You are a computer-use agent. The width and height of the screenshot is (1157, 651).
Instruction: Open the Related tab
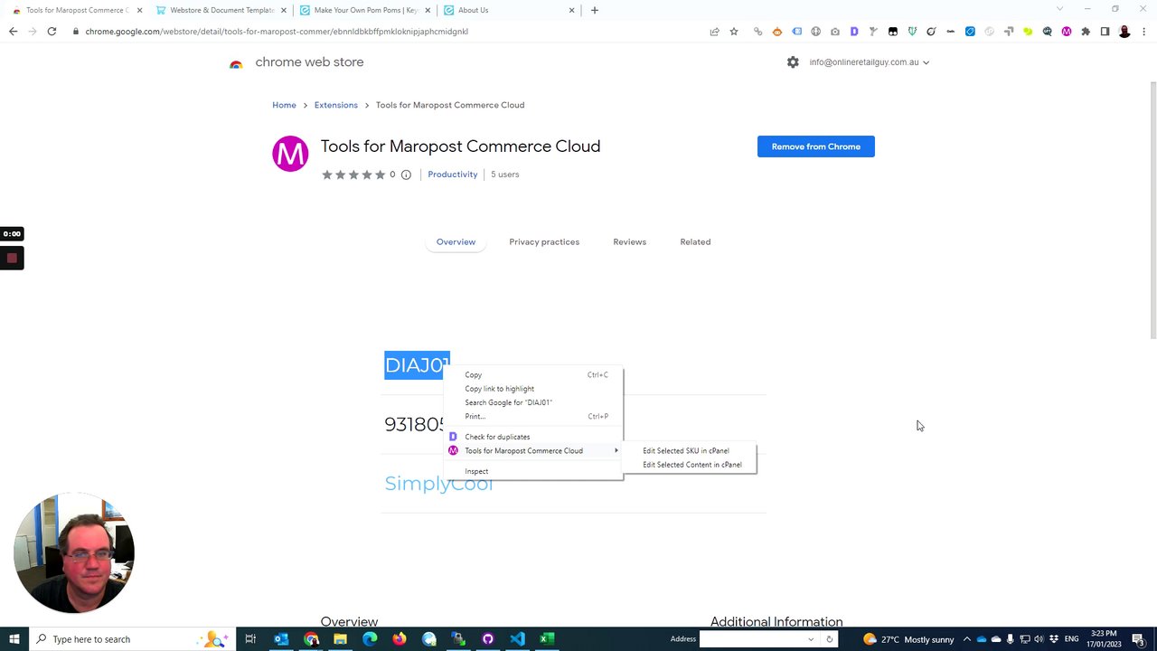[695, 242]
